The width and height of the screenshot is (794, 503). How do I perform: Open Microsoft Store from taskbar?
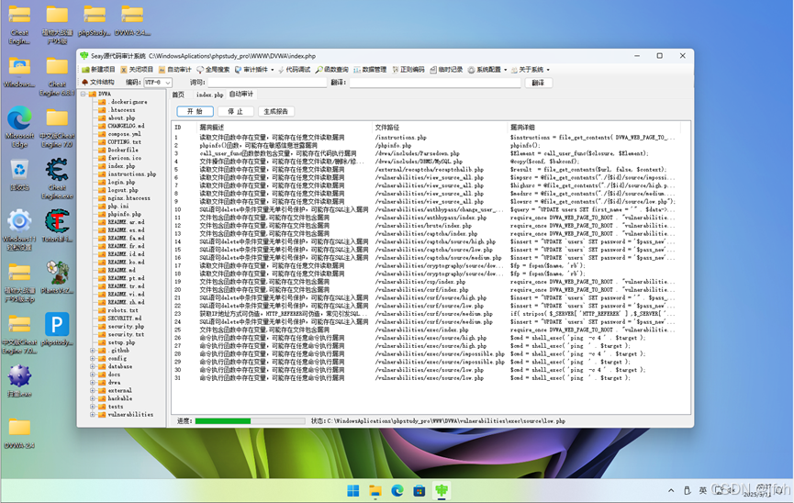pyautogui.click(x=419, y=490)
